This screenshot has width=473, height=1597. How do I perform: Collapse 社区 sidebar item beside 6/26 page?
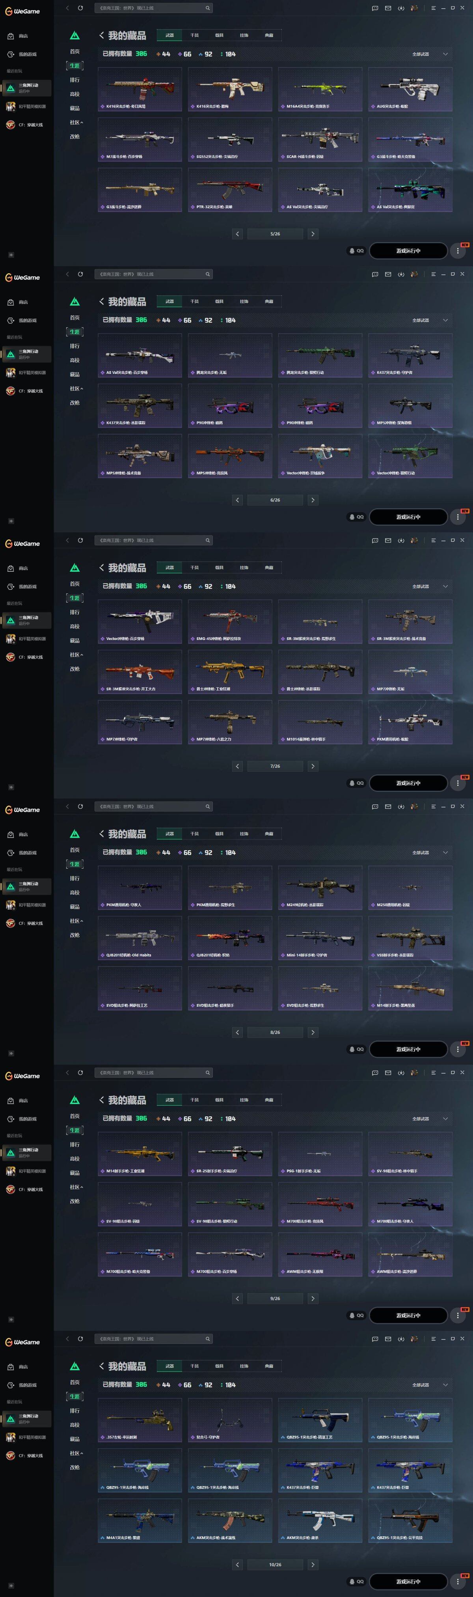click(76, 389)
